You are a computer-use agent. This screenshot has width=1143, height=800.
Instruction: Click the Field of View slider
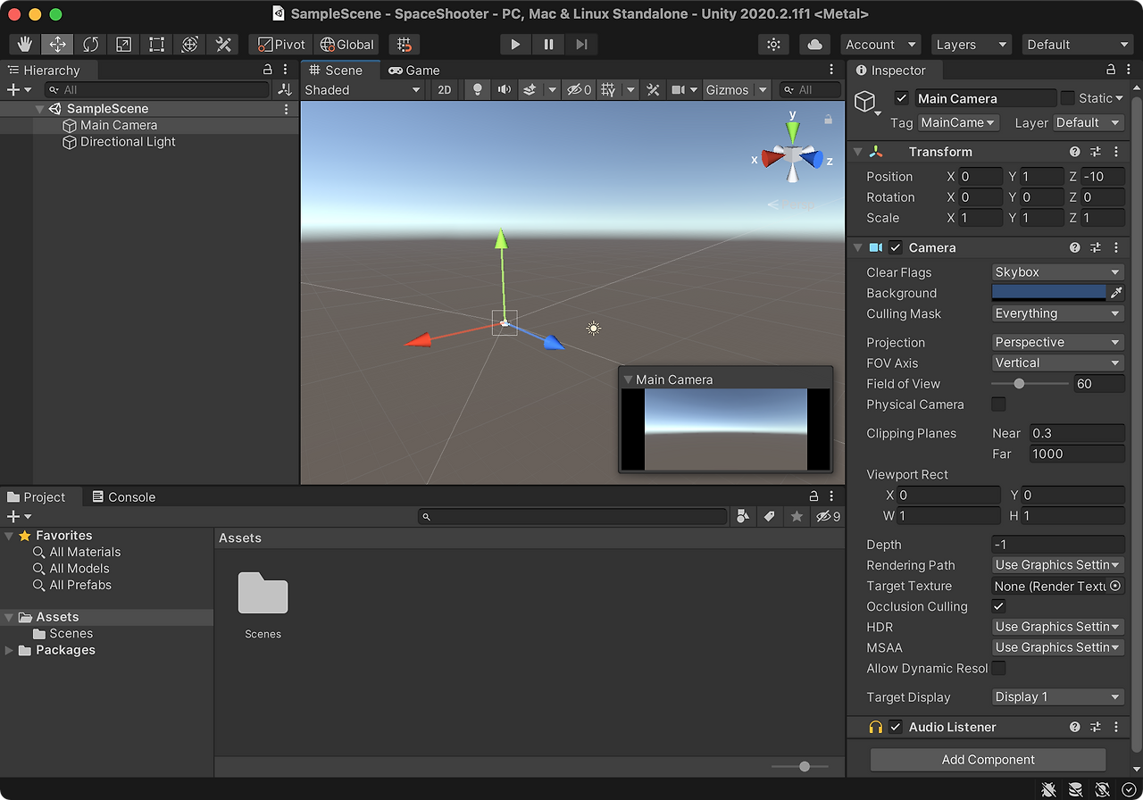click(1030, 384)
